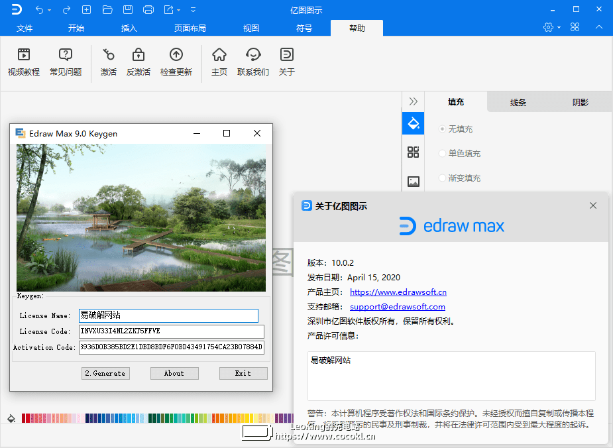Screen dimensions: 613x448
Task: Click the Edraw logo icon in title bar
Action: click(17, 9)
